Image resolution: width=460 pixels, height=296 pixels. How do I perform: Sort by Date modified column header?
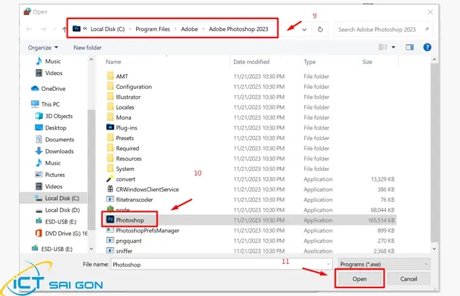(251, 62)
